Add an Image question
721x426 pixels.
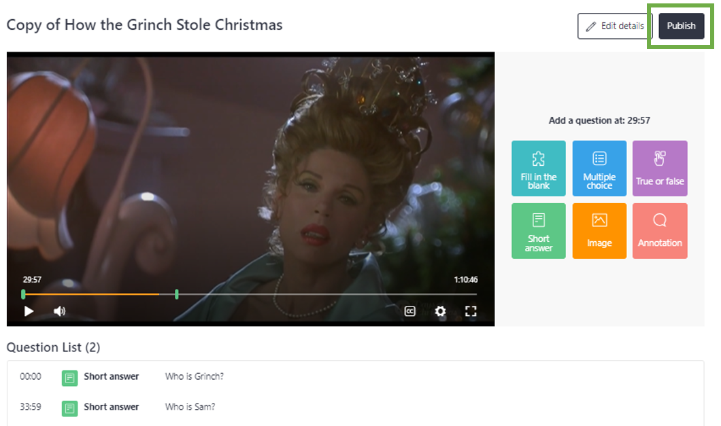coord(599,231)
